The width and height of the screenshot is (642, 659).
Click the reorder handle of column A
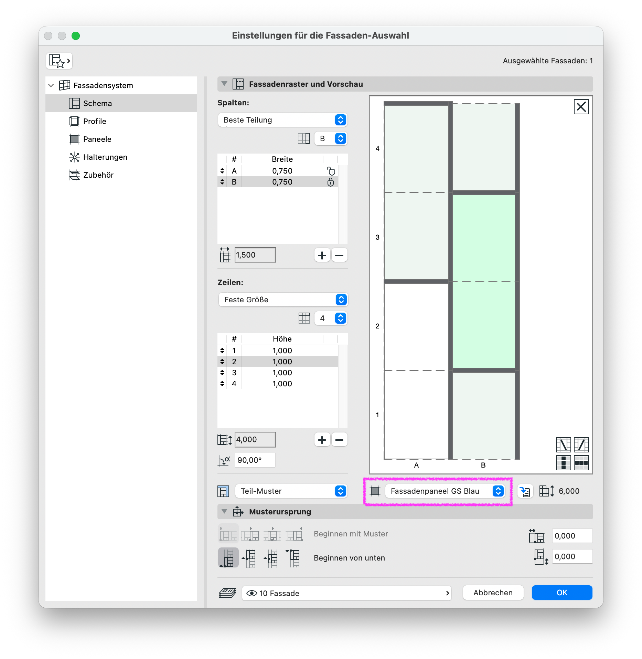tap(222, 171)
